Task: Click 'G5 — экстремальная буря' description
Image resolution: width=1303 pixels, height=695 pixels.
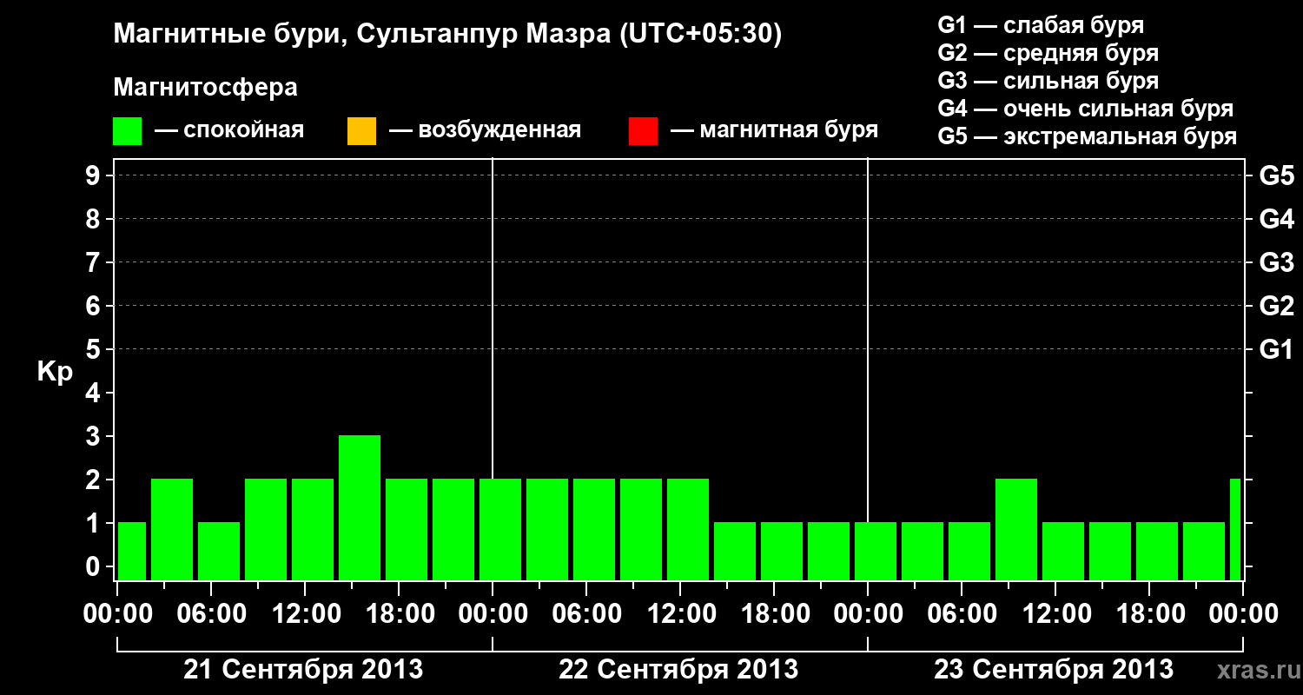Action: pyautogui.click(x=1088, y=136)
